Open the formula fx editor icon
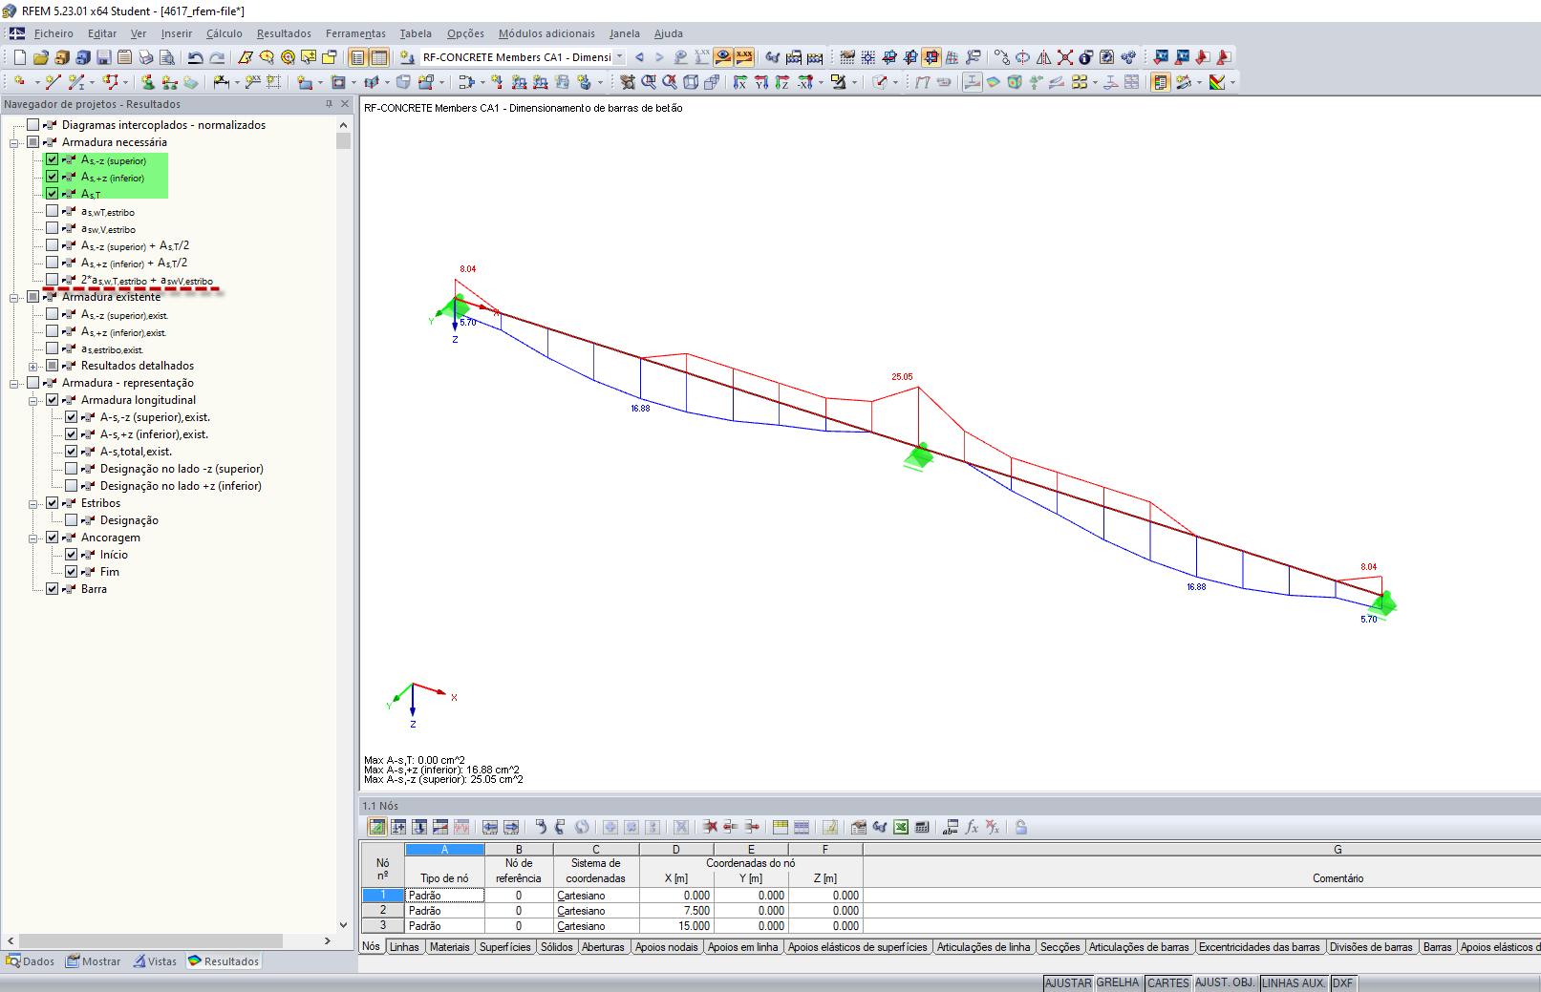 (972, 827)
